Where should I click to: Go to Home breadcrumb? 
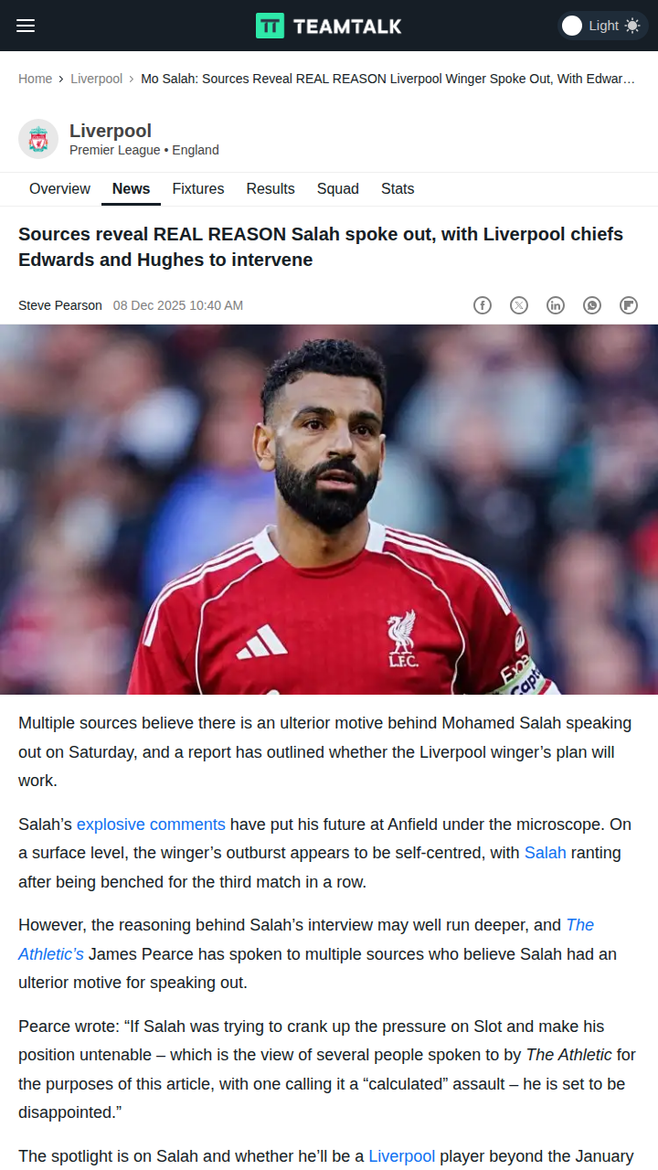(x=35, y=79)
